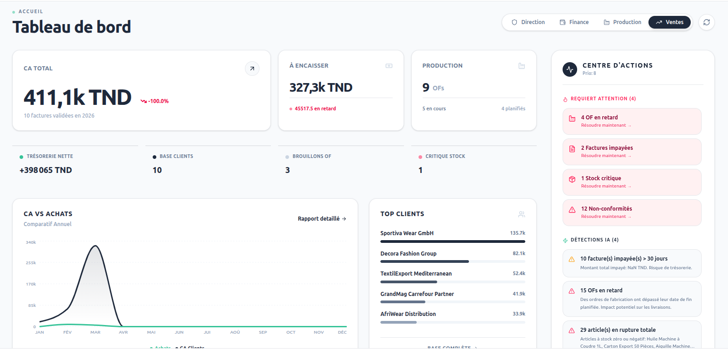The width and height of the screenshot is (728, 350).
Task: Switch to the Direction view tab
Action: pos(528,22)
